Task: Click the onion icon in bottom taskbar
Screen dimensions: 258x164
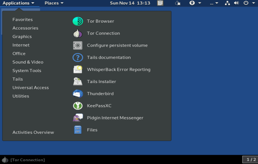Action: 5,160
